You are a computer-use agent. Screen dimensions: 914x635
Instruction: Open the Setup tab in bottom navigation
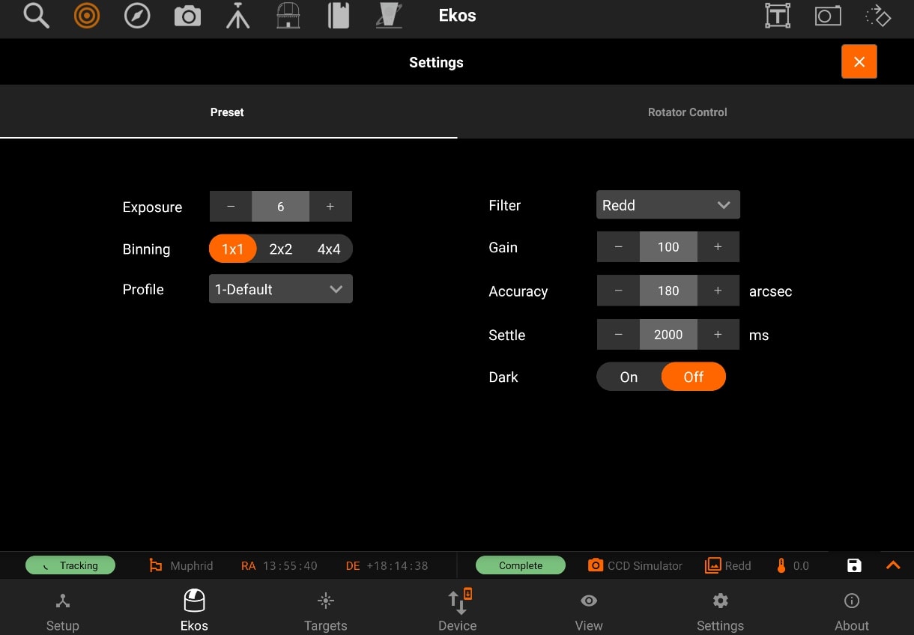(63, 612)
